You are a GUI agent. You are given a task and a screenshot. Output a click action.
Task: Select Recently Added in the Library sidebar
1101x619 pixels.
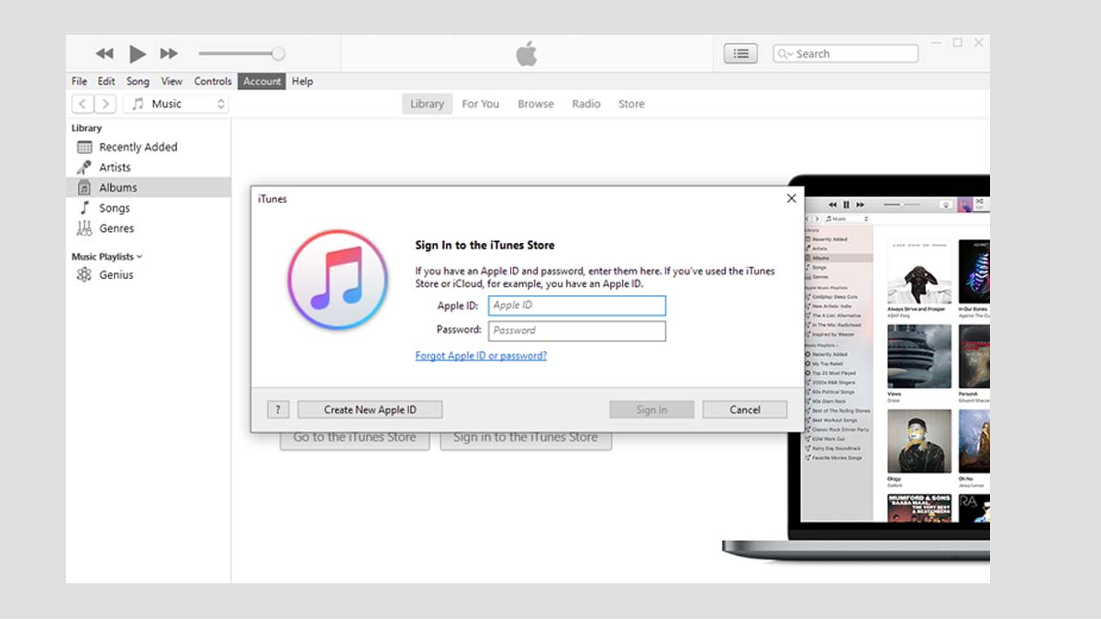tap(138, 147)
